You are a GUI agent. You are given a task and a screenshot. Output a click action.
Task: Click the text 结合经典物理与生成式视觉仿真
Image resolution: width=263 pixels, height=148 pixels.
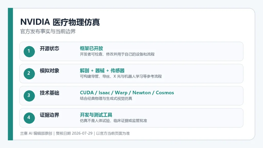[106, 98]
